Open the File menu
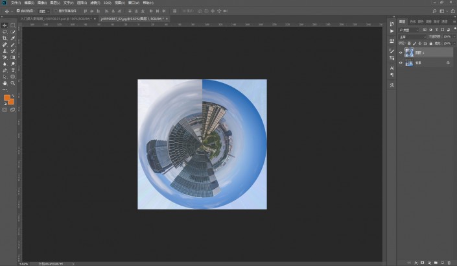 pos(16,3)
